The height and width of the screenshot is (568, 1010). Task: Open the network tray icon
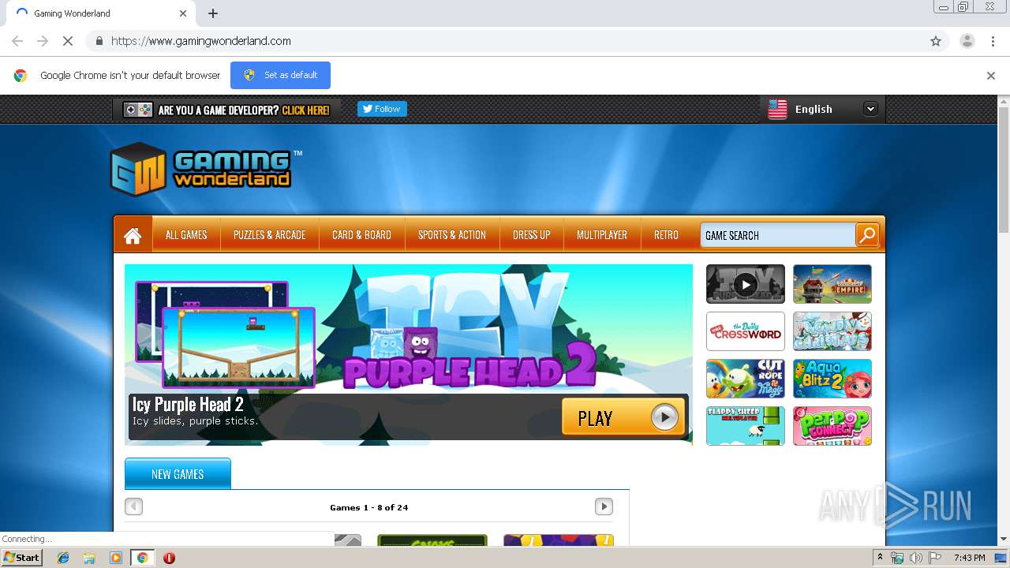coord(897,558)
